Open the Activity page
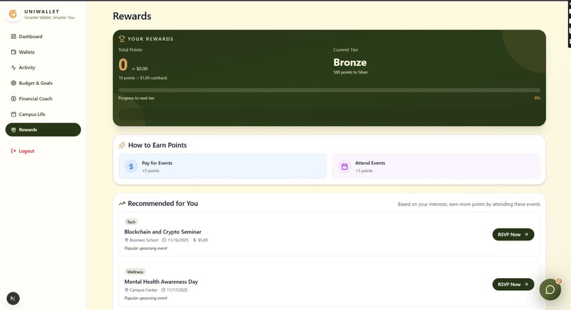Image resolution: width=571 pixels, height=310 pixels. (43, 67)
